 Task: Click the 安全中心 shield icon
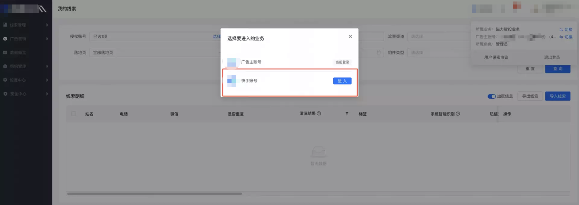[x=5, y=94]
